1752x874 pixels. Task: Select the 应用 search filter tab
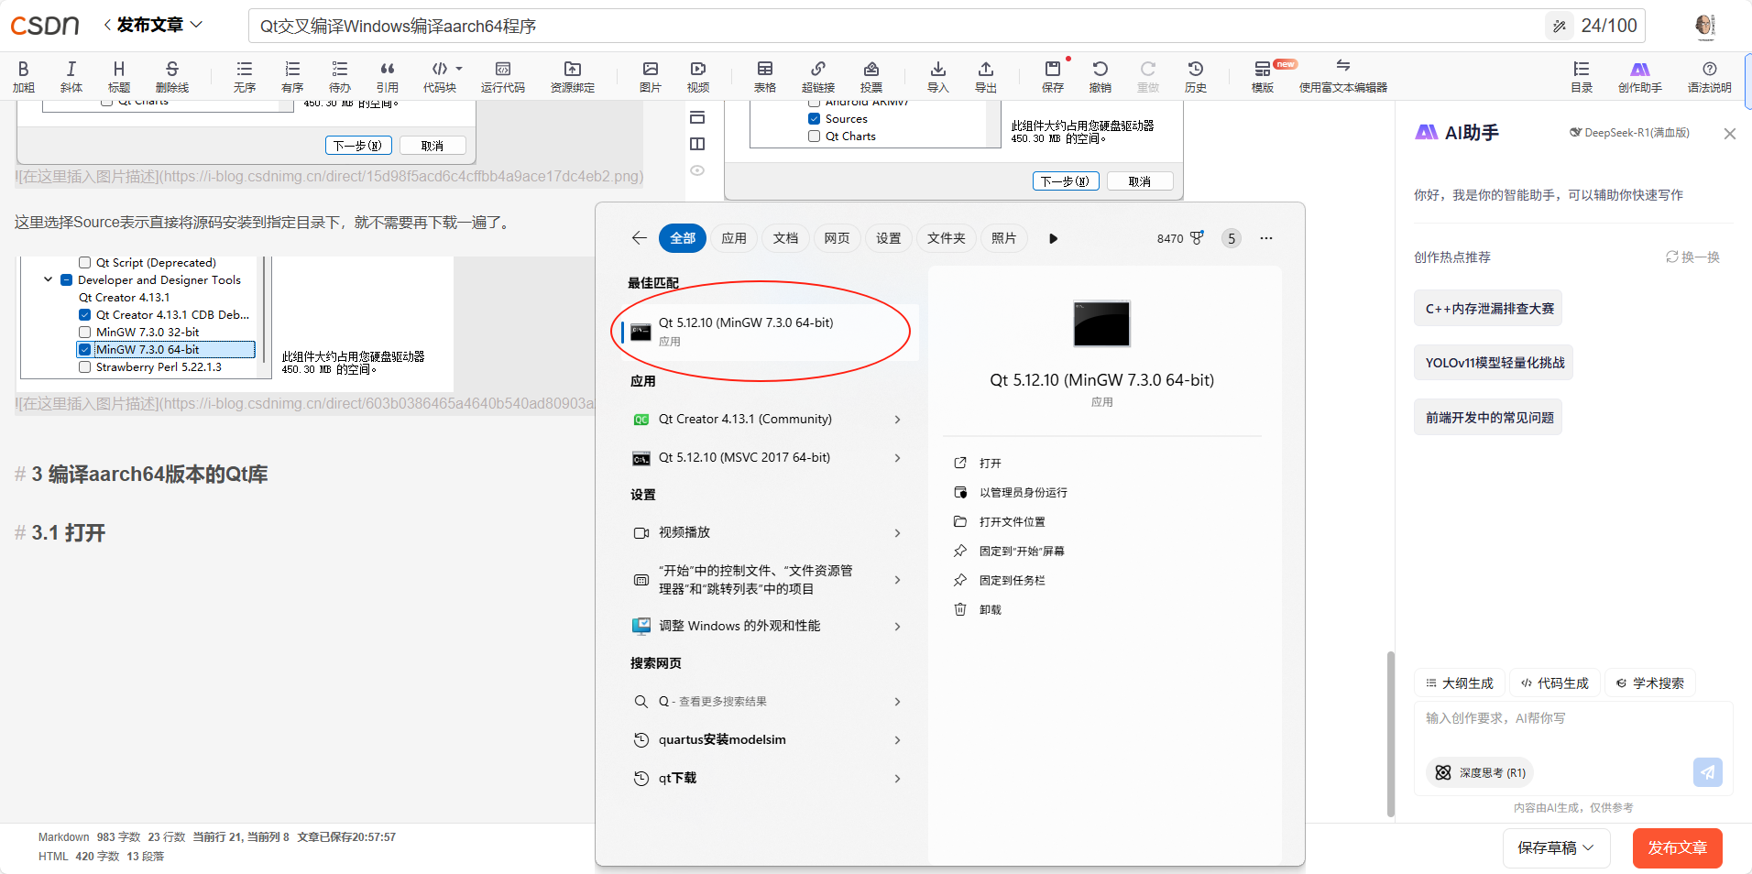[734, 238]
